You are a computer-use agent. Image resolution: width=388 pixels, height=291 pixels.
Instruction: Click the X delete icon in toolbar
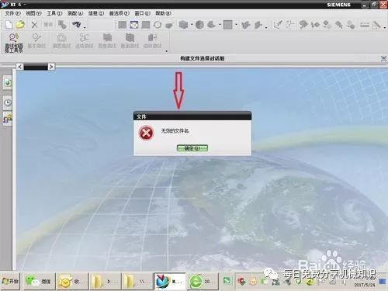pyautogui.click(x=34, y=25)
